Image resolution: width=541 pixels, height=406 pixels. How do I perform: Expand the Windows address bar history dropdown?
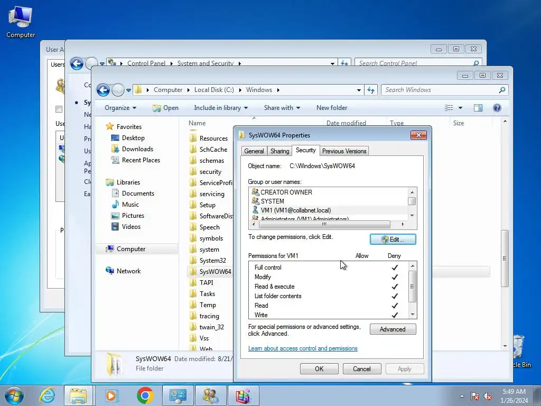point(359,90)
